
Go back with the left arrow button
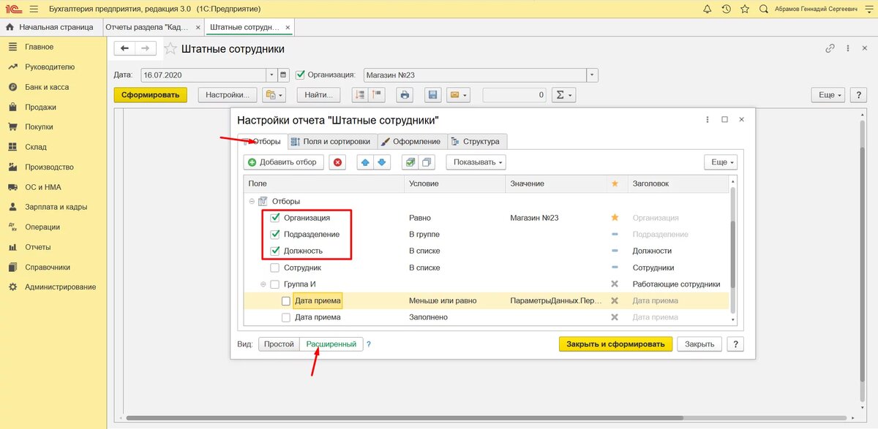124,48
